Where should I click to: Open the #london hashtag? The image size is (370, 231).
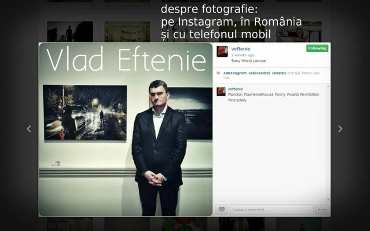235,94
